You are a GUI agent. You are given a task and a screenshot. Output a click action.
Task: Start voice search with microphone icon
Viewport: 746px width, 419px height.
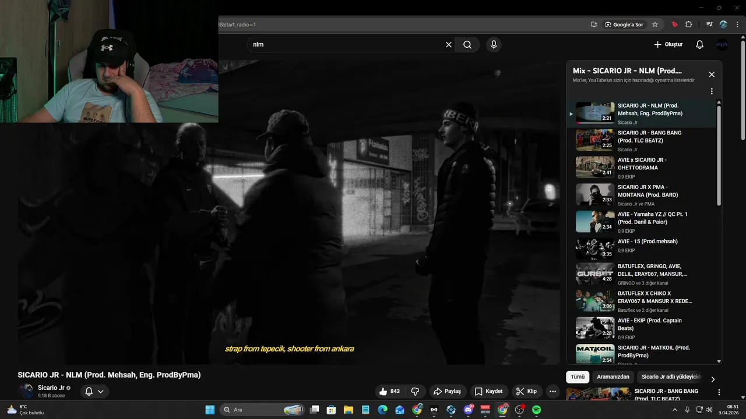click(x=494, y=45)
